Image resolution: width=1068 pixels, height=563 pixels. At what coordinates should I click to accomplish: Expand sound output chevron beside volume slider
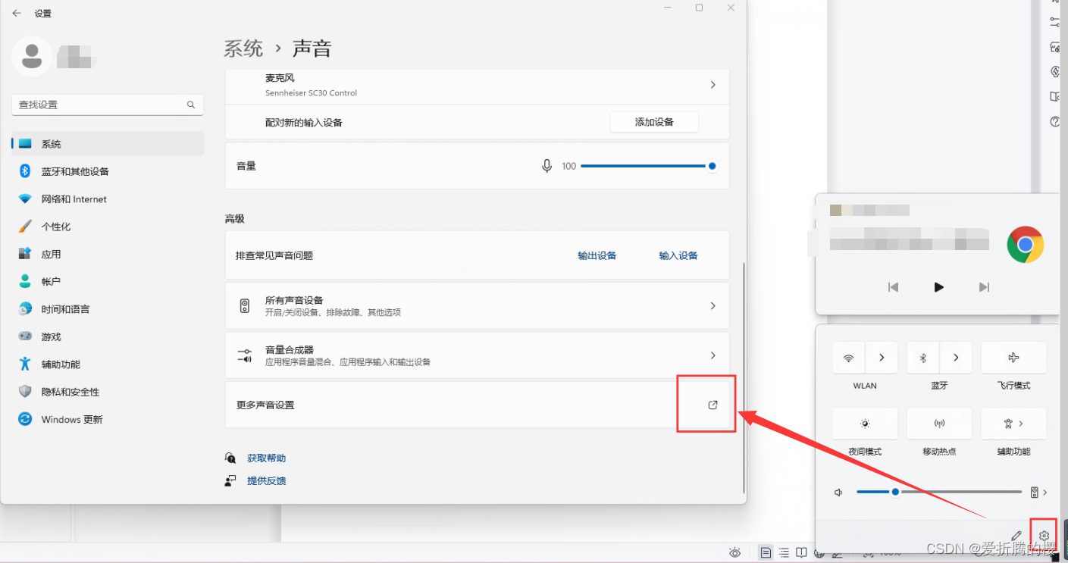(x=1045, y=493)
